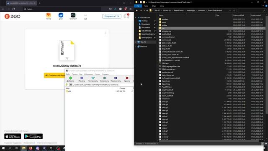The height and width of the screenshot is (151, 268).
Task: Select the mods folder in Explorer
Action: tap(164, 22)
